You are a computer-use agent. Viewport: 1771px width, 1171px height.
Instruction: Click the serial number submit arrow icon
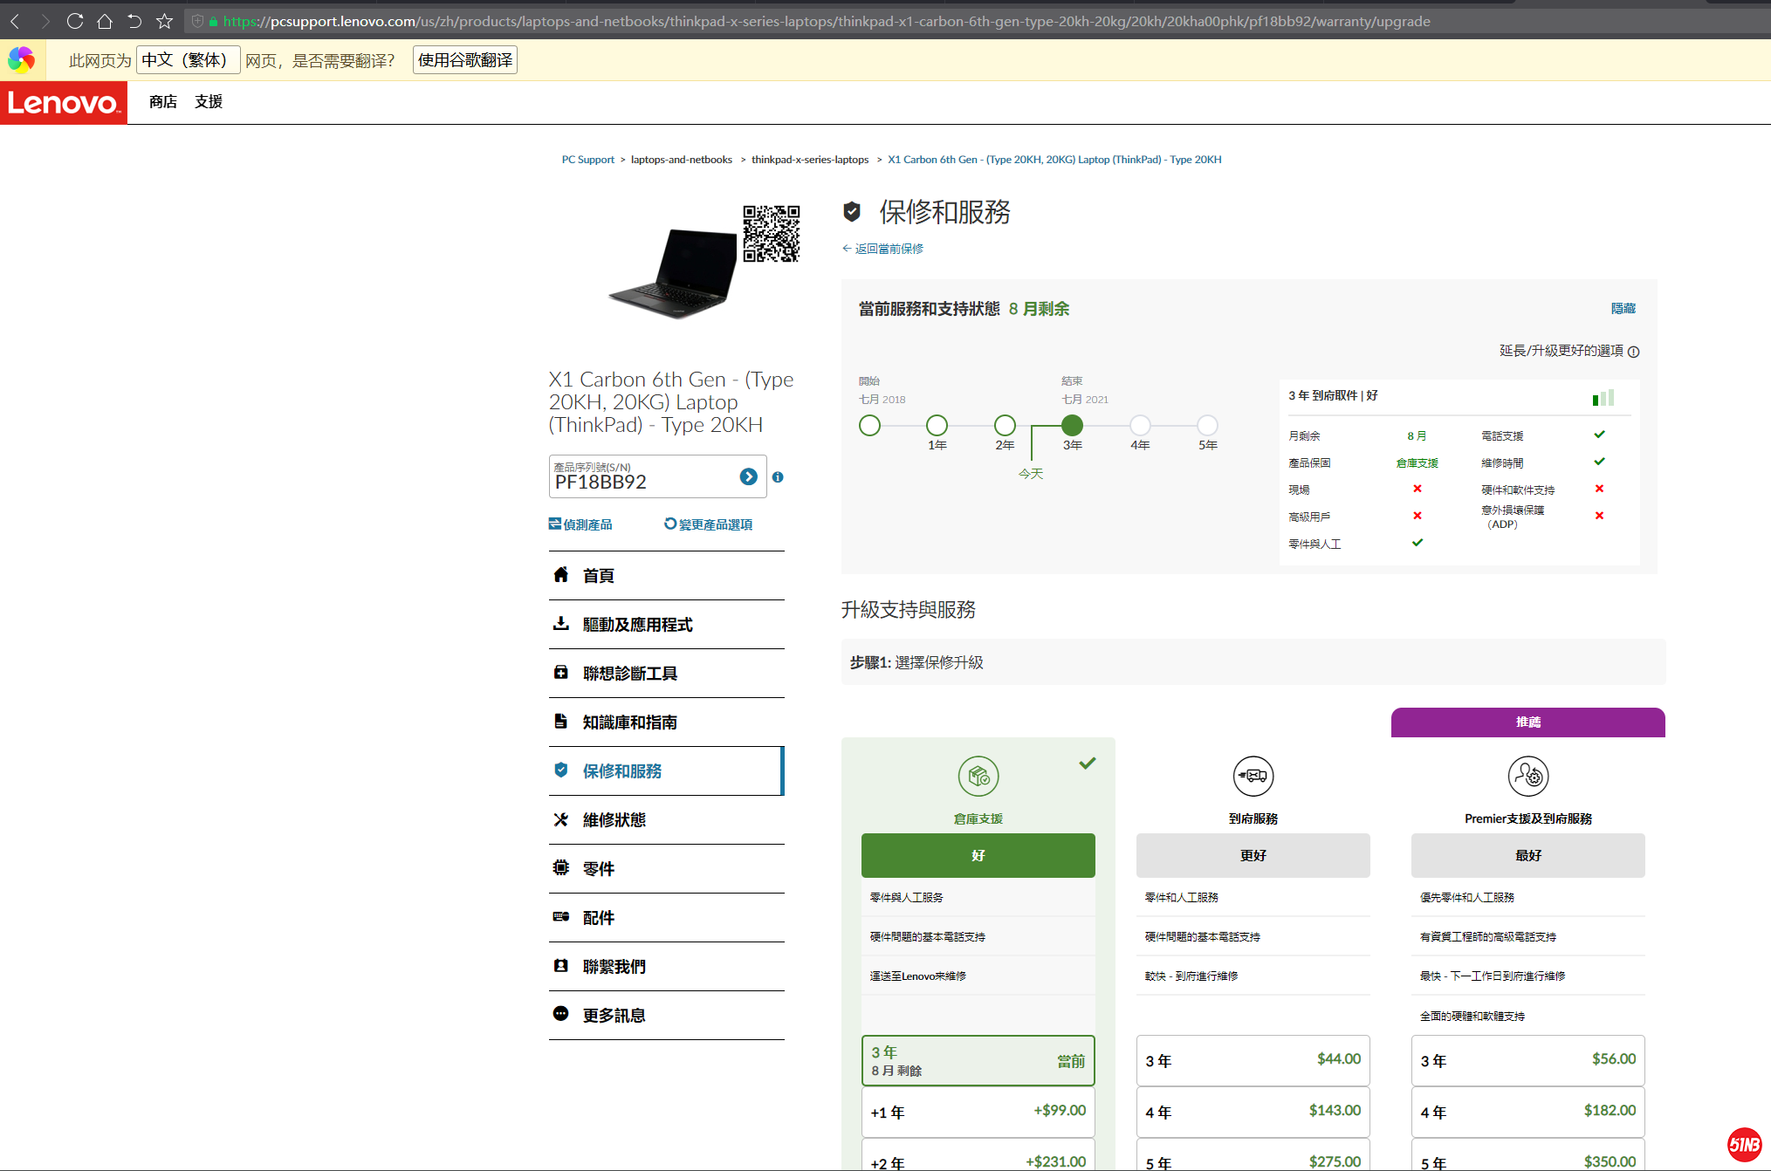coord(748,476)
